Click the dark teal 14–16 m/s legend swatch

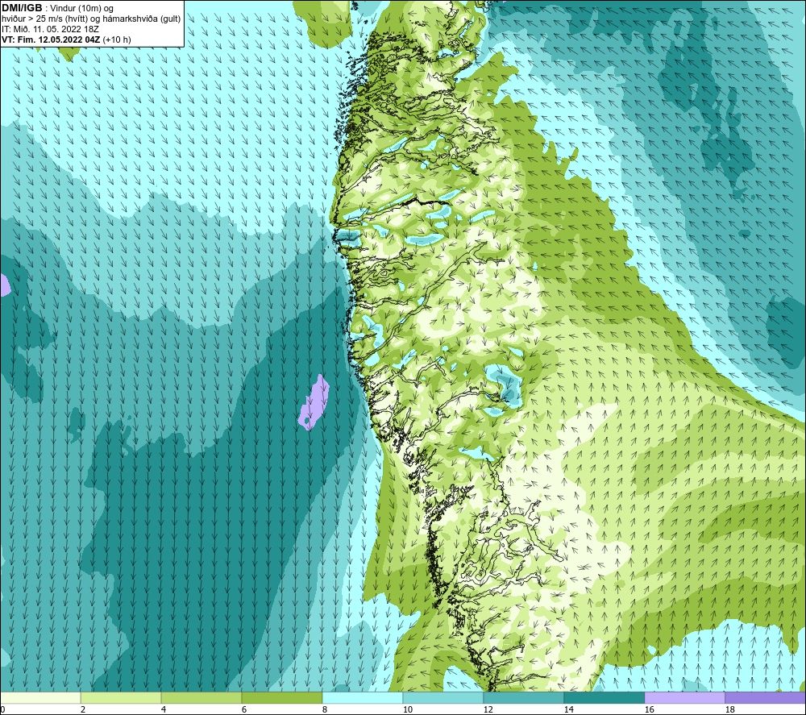tap(604, 697)
